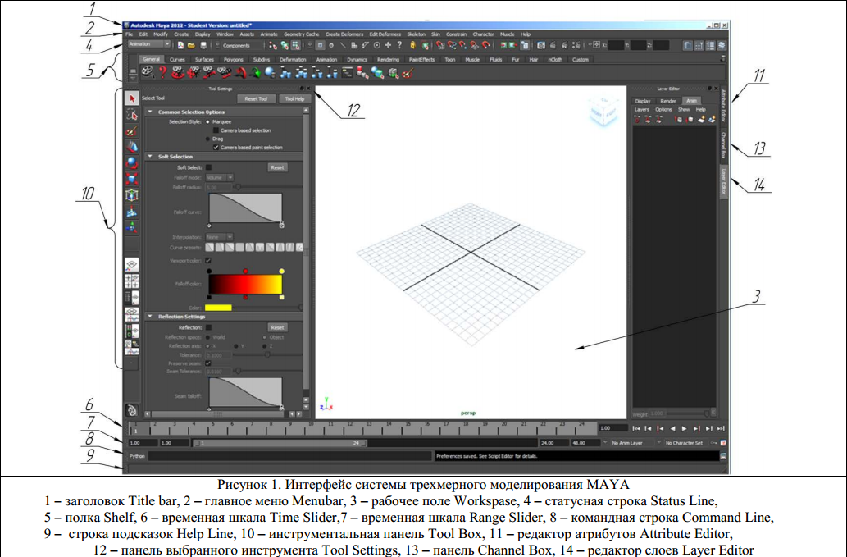Image resolution: width=847 pixels, height=557 pixels.
Task: Click Reset button beside Reflection
Action: pyautogui.click(x=277, y=327)
